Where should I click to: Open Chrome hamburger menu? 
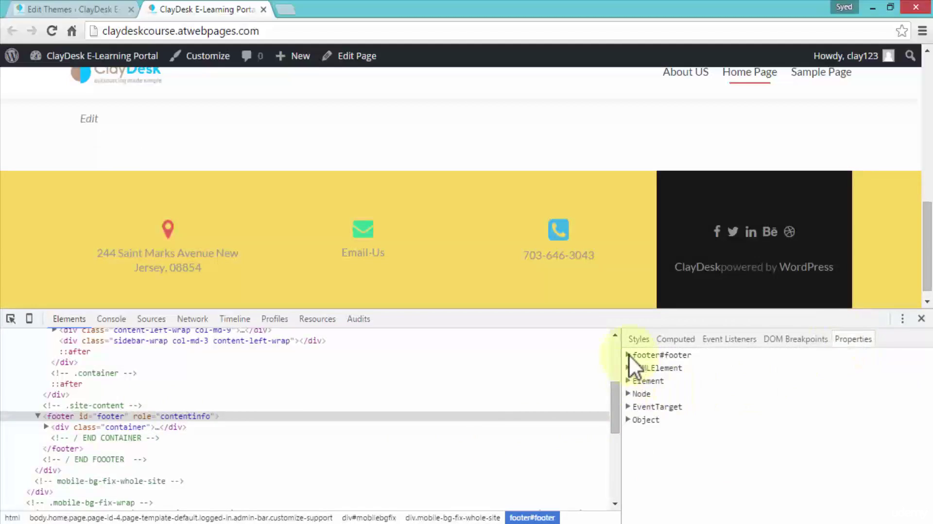coord(922,31)
